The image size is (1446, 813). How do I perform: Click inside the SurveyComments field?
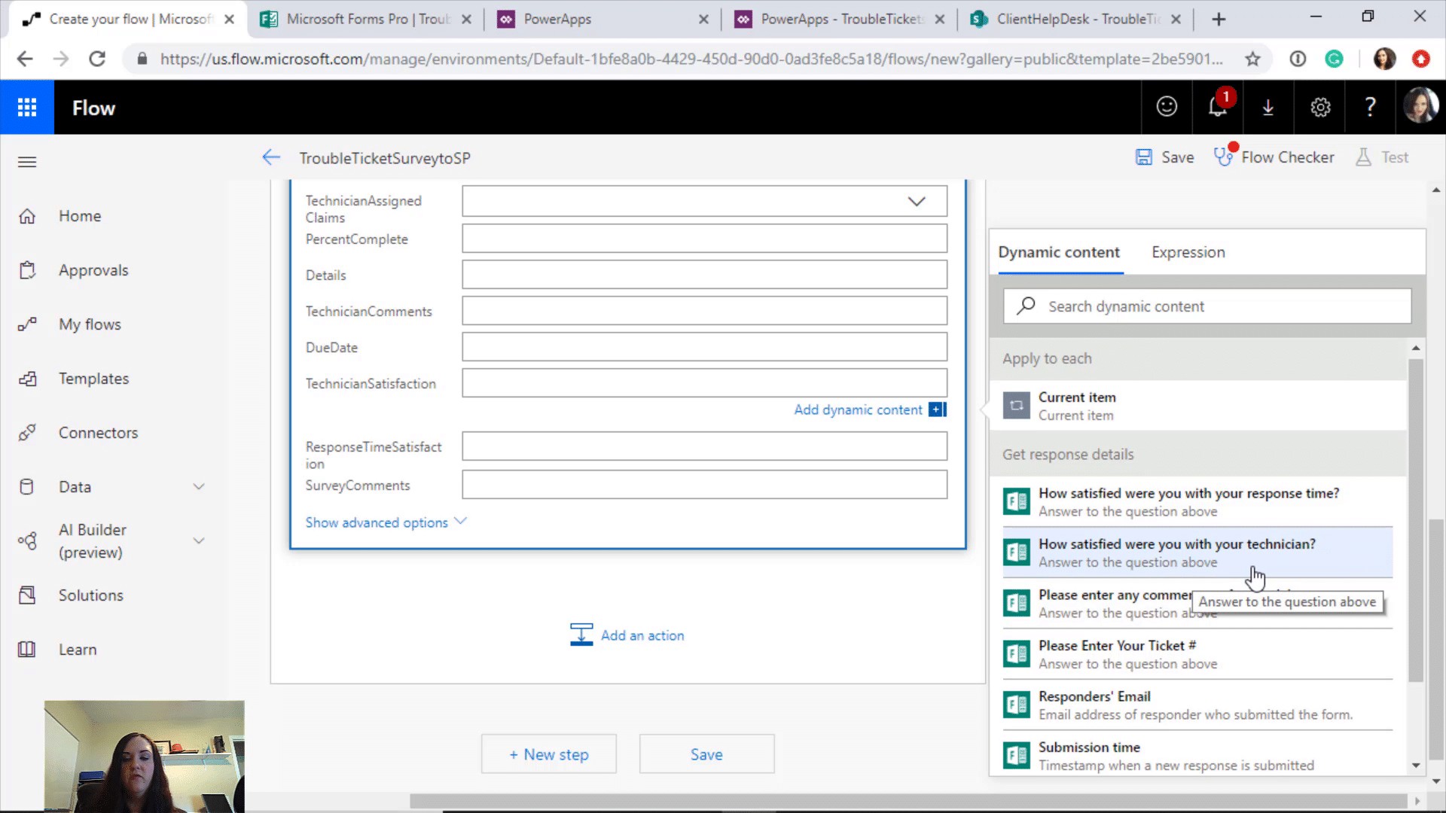(704, 485)
